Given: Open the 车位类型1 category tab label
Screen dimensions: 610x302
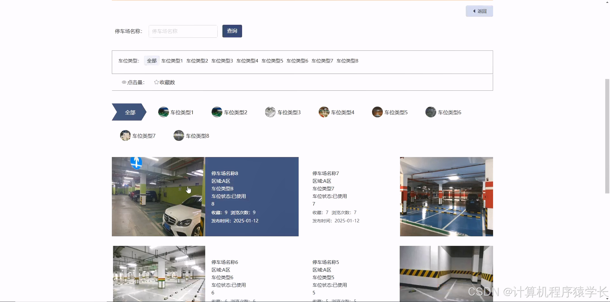Looking at the screenshot, I should [x=182, y=112].
